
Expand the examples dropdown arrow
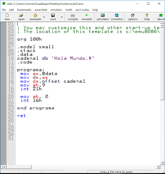44,17
